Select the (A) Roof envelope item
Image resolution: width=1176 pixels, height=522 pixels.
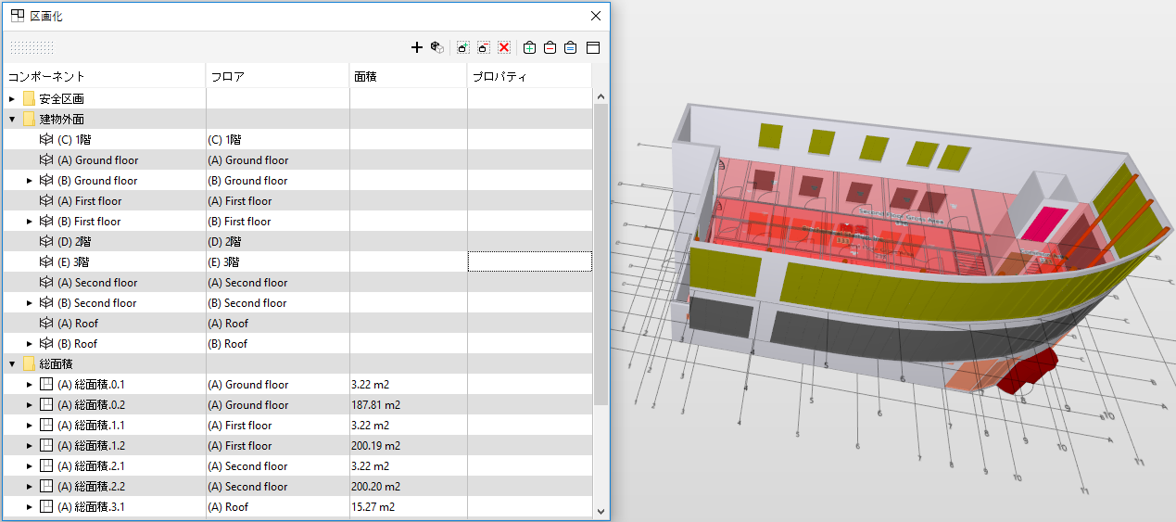[78, 323]
